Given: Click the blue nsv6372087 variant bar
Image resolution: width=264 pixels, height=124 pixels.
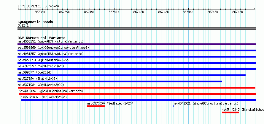Looking at the screenshot, I should [138, 100].
